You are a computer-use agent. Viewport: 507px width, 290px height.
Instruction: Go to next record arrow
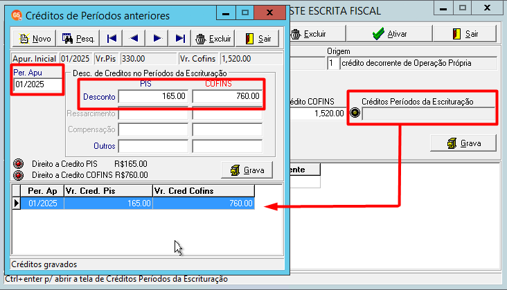point(157,39)
